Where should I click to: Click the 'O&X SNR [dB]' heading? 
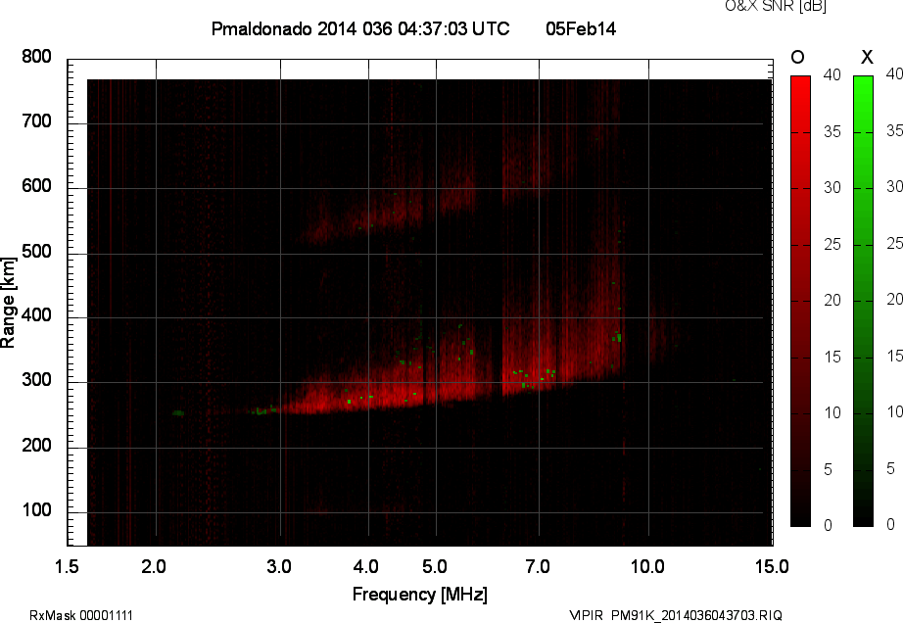pos(775,6)
